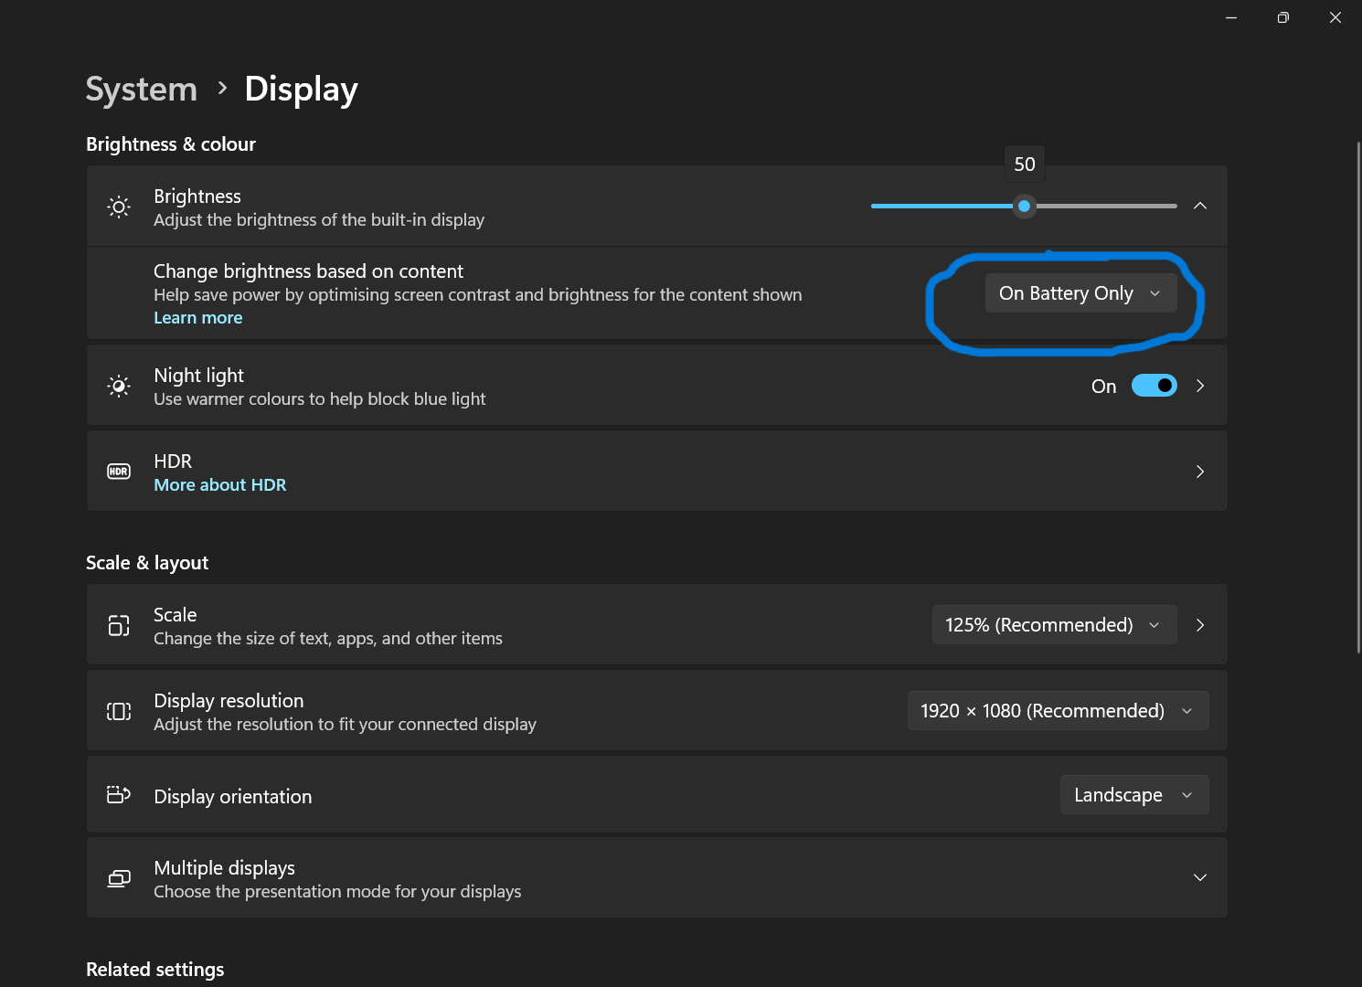Click the Related settings heading
Image resolution: width=1362 pixels, height=987 pixels.
tap(155, 970)
